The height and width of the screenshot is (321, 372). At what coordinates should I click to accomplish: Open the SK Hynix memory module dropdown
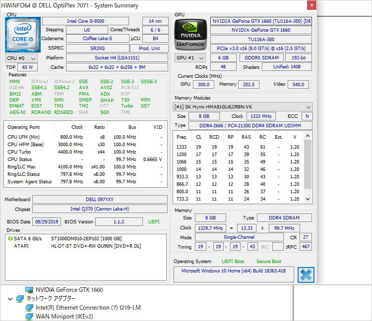243,107
